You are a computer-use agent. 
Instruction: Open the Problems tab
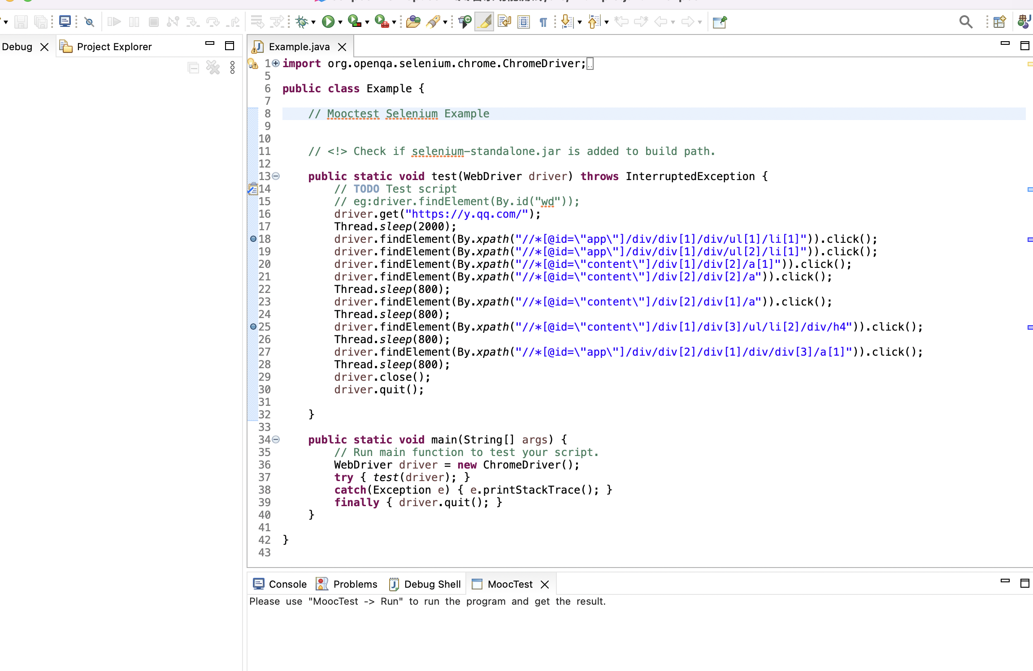pyautogui.click(x=347, y=584)
